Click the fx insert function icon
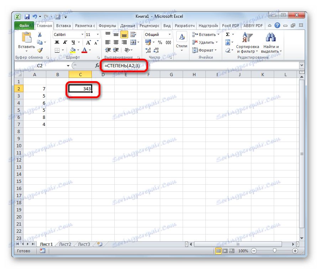The image size is (319, 269). click(97, 65)
